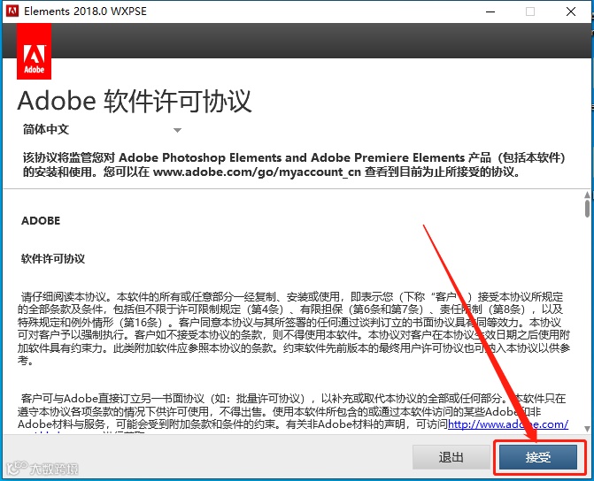594x481 pixels.
Task: Click the www.adobe.com/go/myaccount_cn address text
Action: click(257, 172)
